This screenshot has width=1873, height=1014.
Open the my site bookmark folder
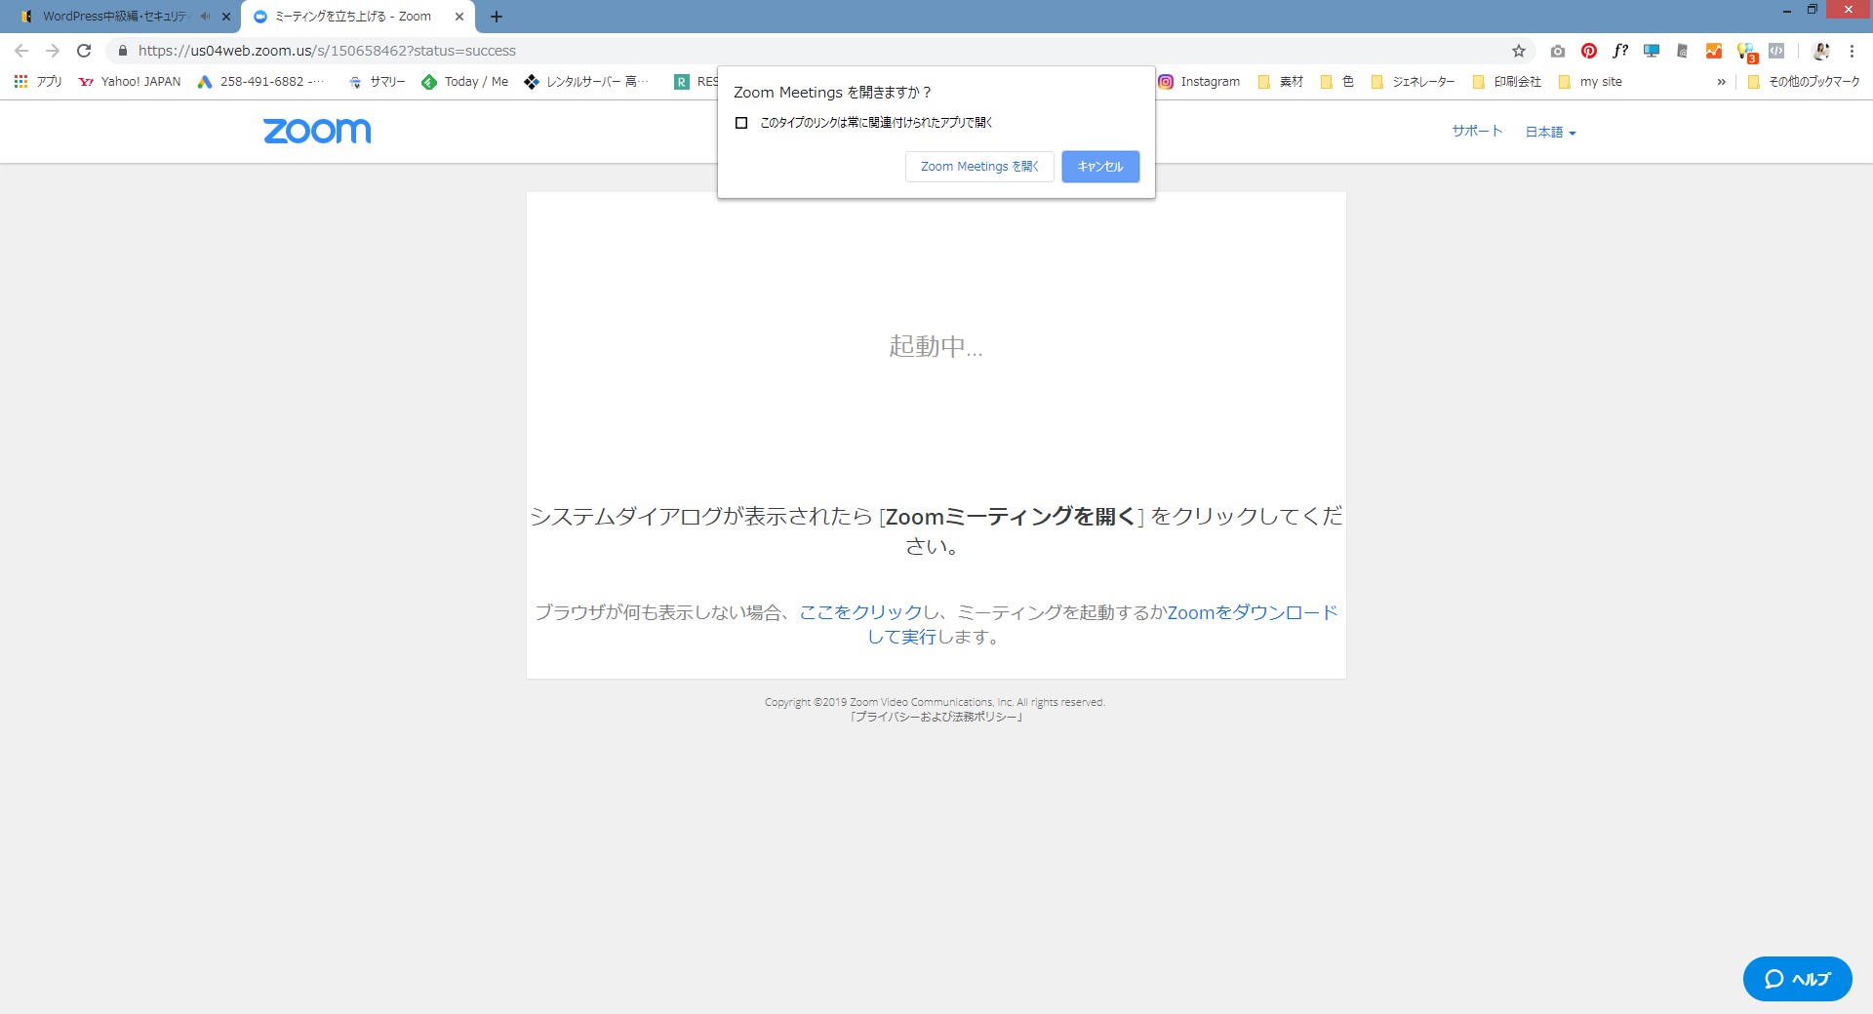pyautogui.click(x=1591, y=82)
